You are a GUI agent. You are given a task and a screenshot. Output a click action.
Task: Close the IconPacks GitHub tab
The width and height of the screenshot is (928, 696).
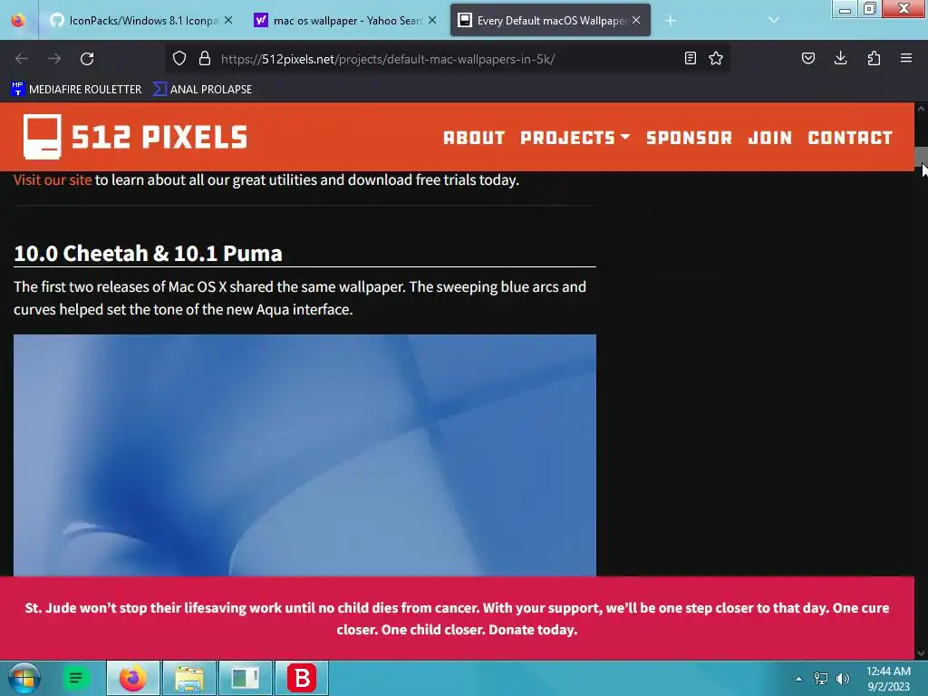click(x=228, y=20)
